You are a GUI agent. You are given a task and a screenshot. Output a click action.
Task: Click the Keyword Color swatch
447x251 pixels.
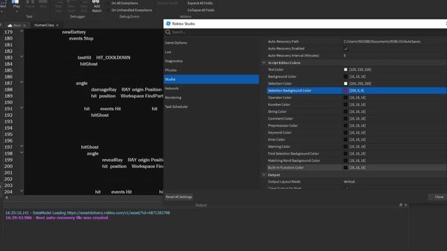pos(346,132)
